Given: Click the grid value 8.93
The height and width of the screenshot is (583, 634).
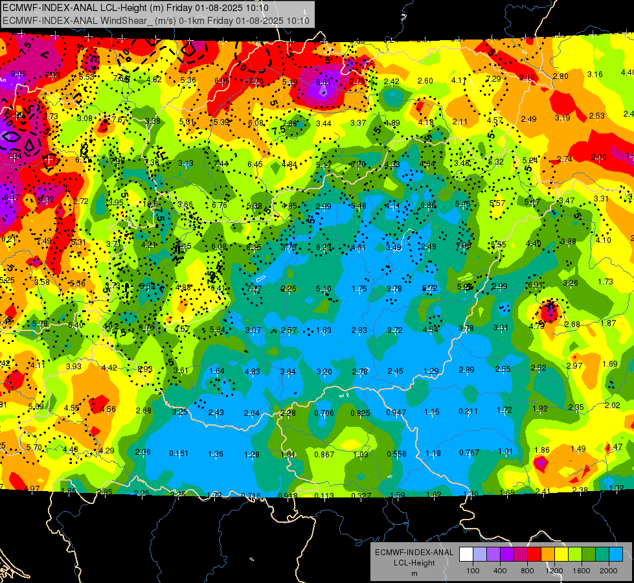Looking at the screenshot, I should 145,369.
